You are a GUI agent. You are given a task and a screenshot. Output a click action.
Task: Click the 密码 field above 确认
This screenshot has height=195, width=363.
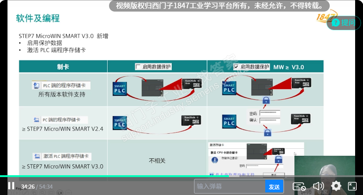270,112
